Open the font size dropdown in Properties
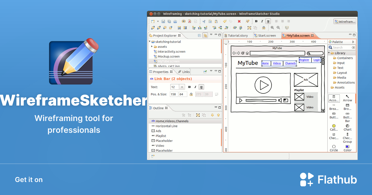 pyautogui.click(x=182, y=87)
